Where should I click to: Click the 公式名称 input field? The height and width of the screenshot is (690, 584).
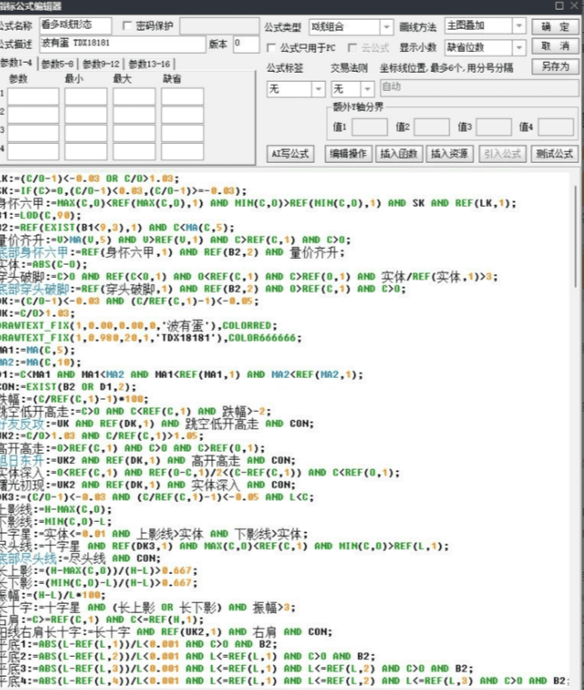click(x=74, y=26)
